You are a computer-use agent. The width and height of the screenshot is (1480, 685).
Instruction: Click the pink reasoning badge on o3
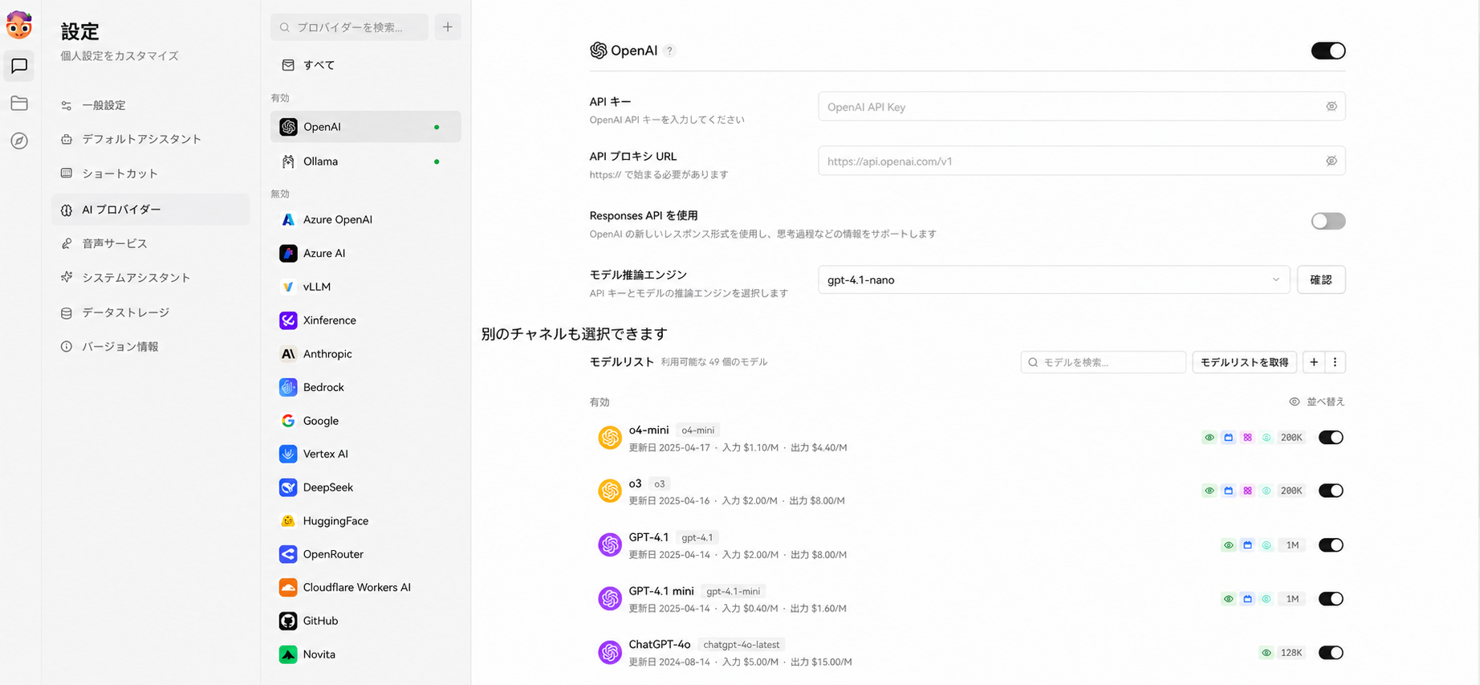click(1247, 491)
